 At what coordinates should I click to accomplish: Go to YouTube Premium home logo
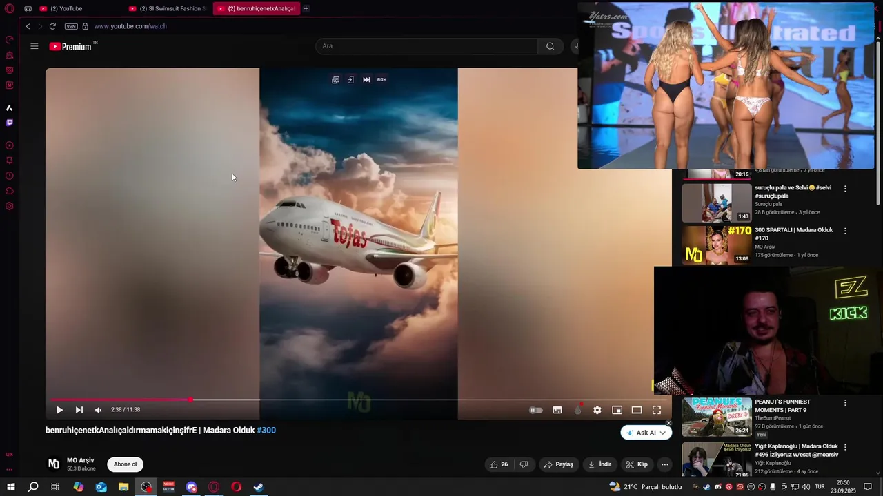70,46
